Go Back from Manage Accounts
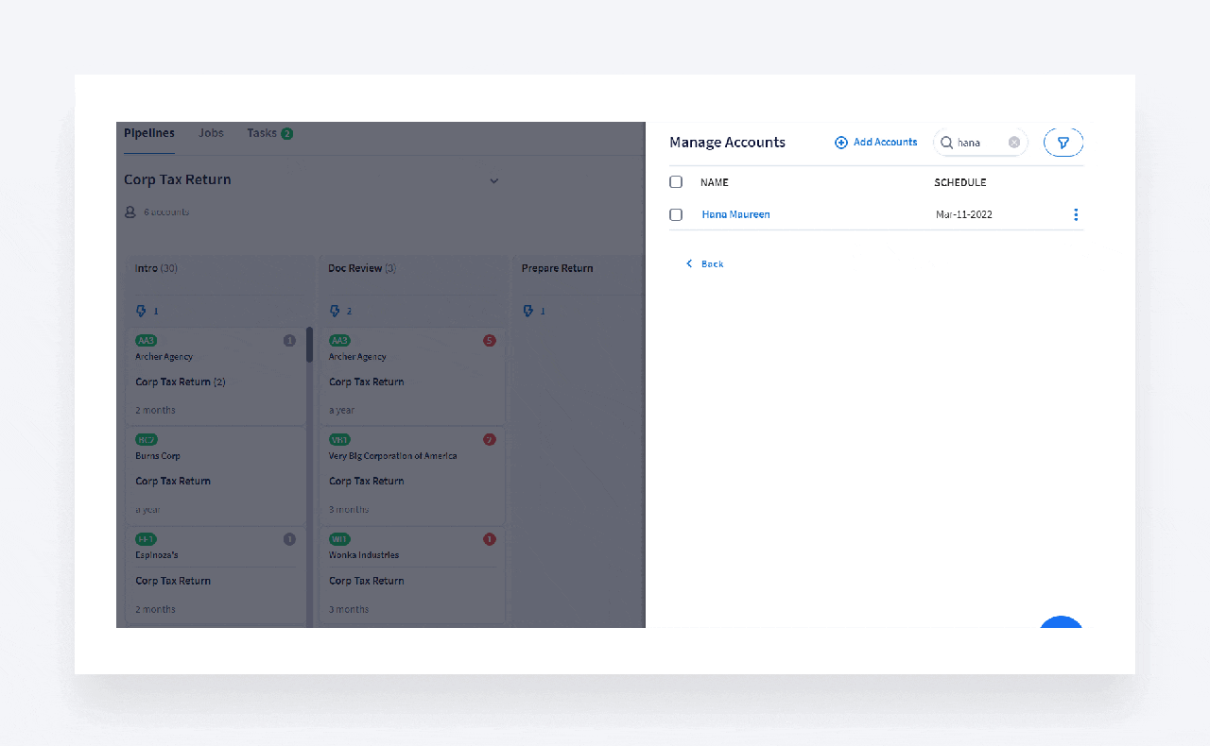Screen dimensions: 1210x746 point(705,264)
